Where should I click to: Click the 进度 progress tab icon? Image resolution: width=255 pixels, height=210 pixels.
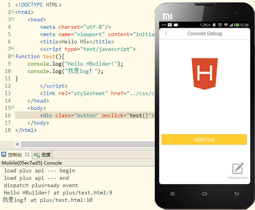pyautogui.click(x=37, y=155)
